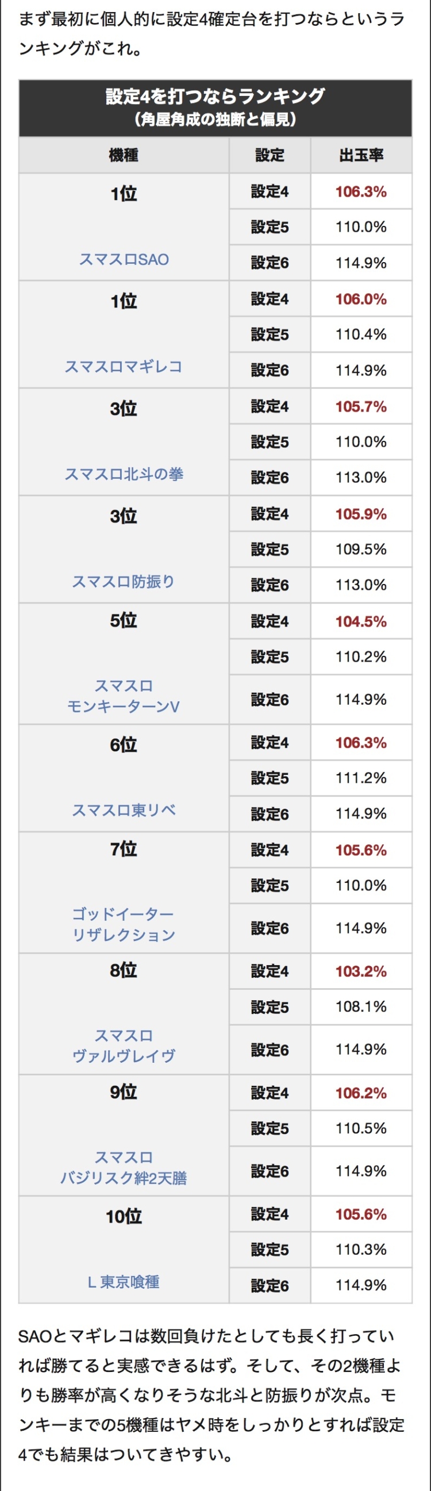The width and height of the screenshot is (431, 1491).
Task: Click the 109.5% payout cell
Action: pos(361,549)
